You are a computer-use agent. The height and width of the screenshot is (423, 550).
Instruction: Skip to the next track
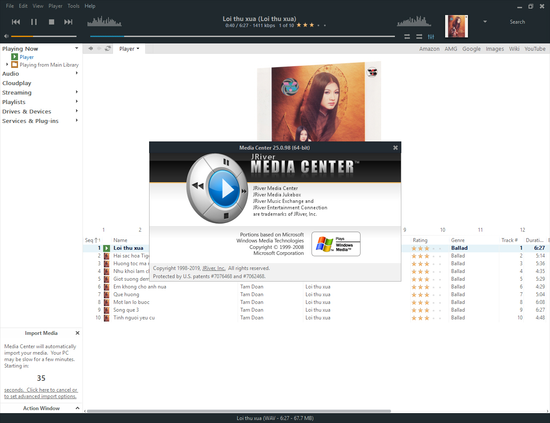[x=68, y=22]
